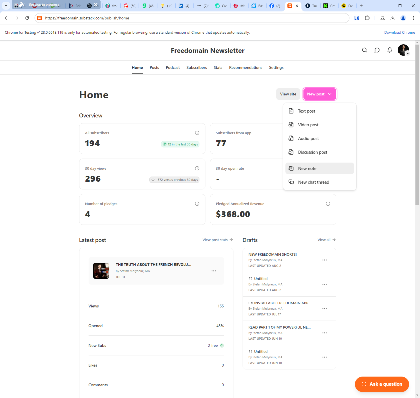
Task: Click info icon on Pledged Annualized Revenue card
Action: pyautogui.click(x=328, y=204)
